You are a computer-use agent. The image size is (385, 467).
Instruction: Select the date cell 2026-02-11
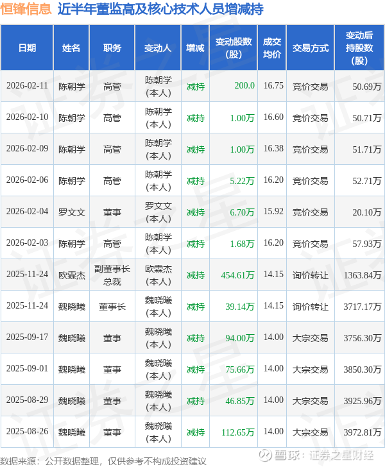(x=27, y=86)
